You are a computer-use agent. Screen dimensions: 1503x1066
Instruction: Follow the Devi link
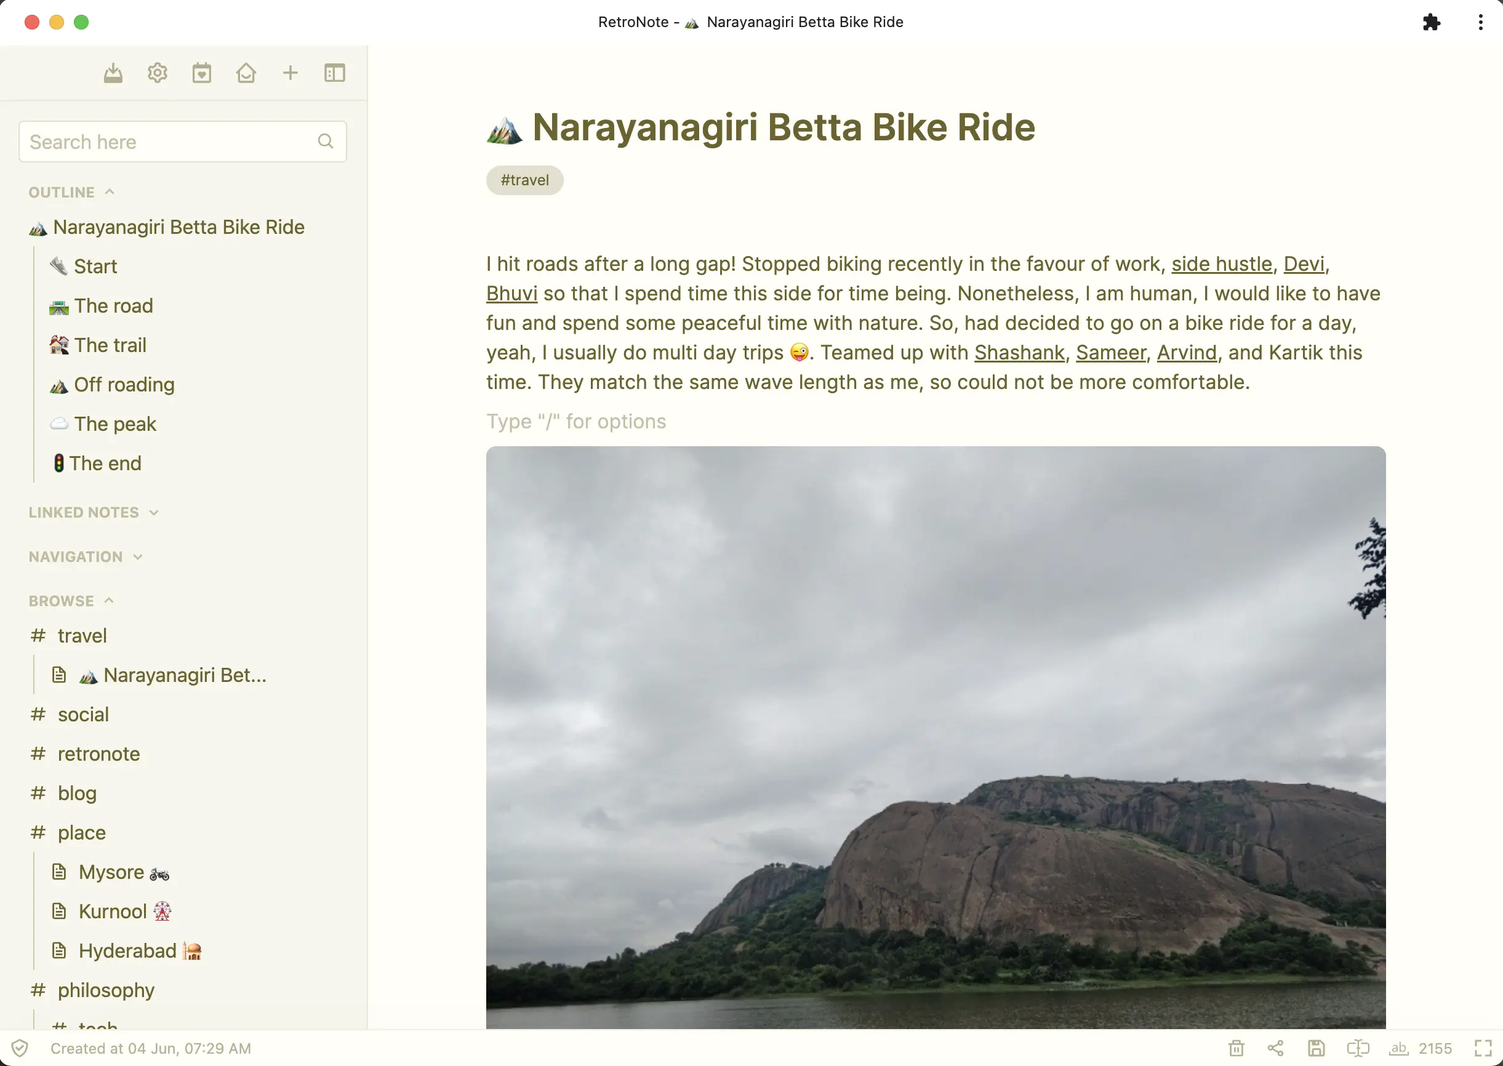(1304, 264)
